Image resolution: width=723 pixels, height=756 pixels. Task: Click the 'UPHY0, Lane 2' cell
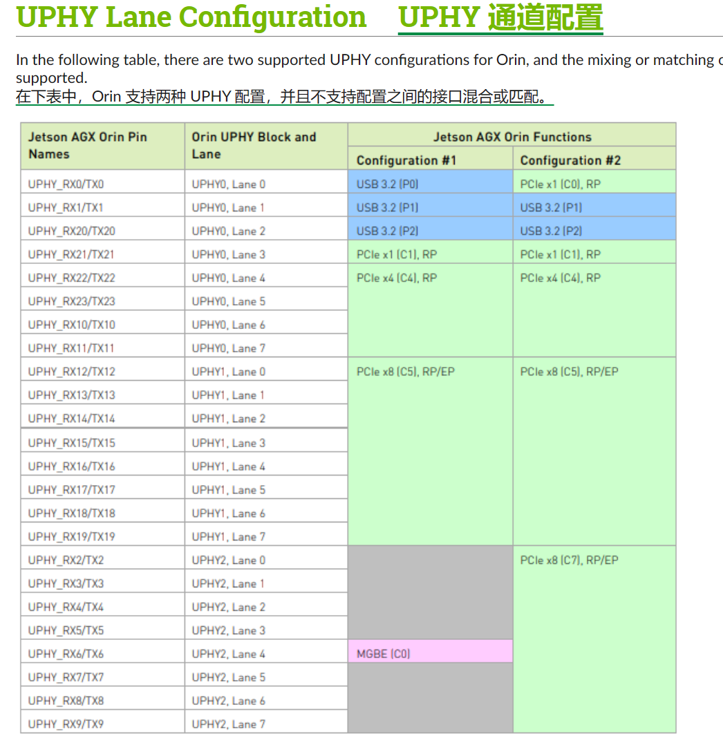pos(266,229)
